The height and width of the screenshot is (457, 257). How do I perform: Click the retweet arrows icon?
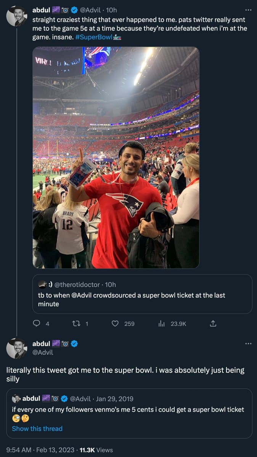pos(75,323)
